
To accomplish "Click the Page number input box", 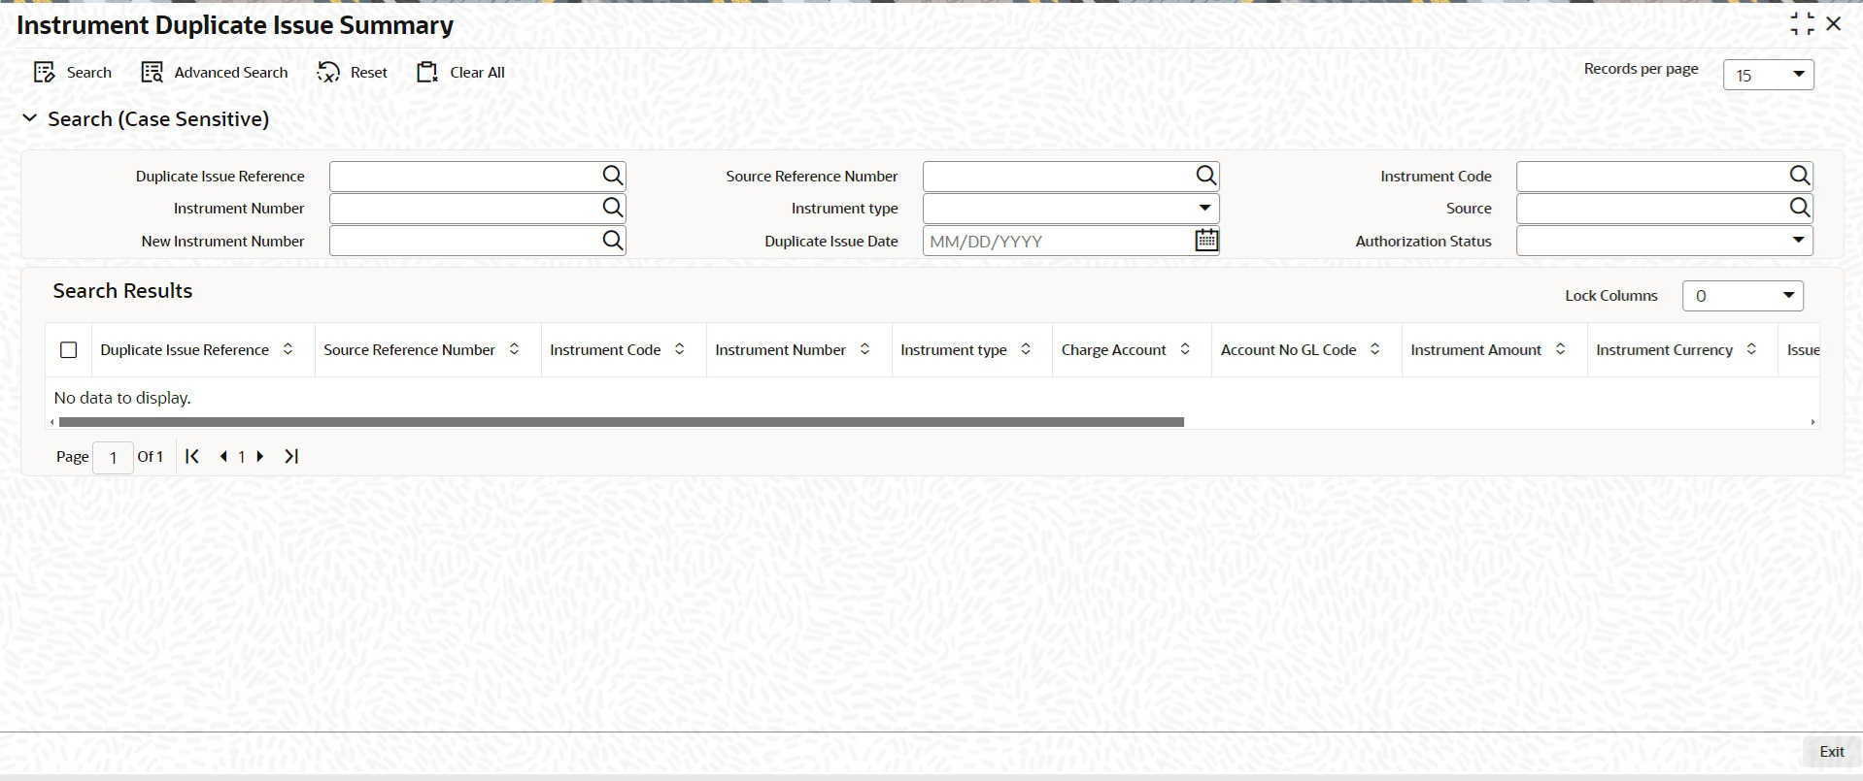I will pyautogui.click(x=113, y=457).
